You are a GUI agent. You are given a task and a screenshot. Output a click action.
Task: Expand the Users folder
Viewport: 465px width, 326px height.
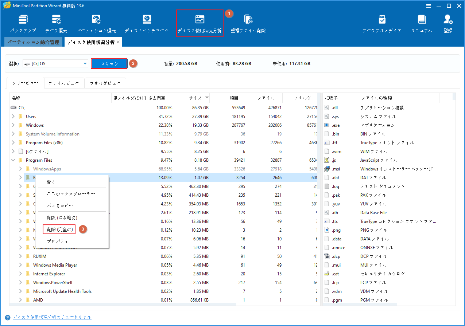tap(13, 117)
